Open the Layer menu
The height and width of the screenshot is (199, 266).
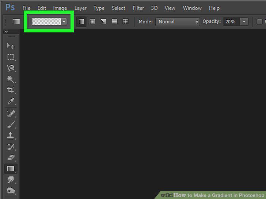point(80,8)
